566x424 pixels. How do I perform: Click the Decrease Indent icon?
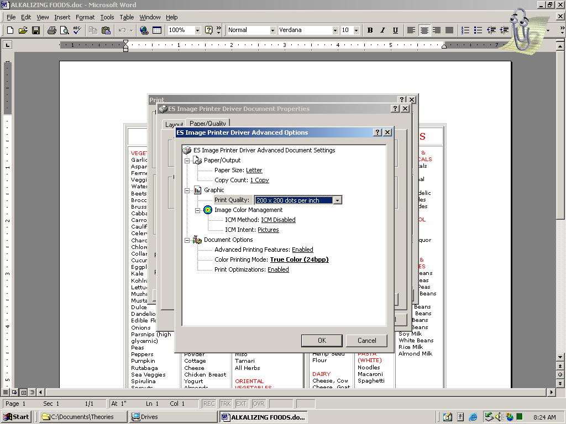491,30
